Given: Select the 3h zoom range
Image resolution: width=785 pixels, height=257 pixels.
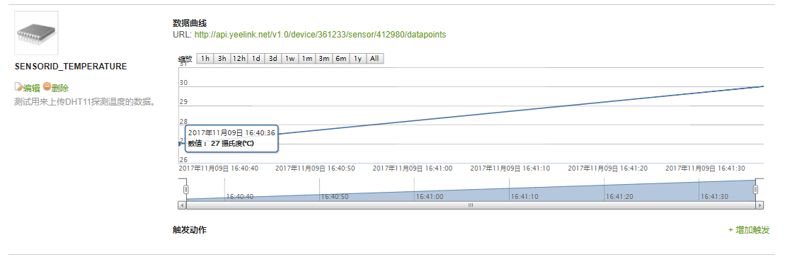Looking at the screenshot, I should 222,59.
